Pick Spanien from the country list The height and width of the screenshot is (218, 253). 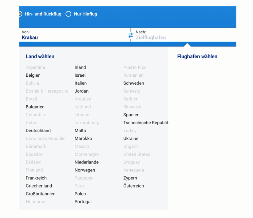[131, 115]
